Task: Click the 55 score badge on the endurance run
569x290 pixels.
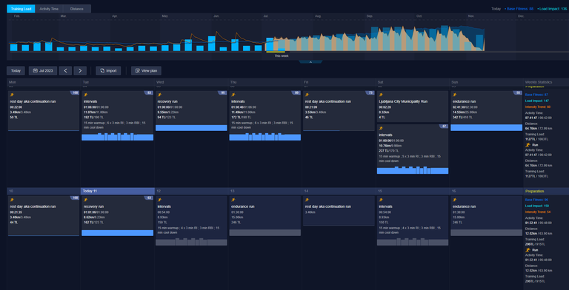Action: click(518, 92)
